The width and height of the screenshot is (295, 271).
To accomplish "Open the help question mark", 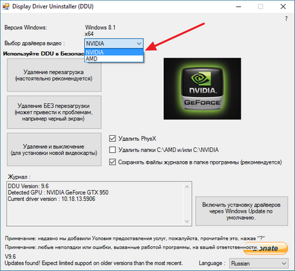I will pyautogui.click(x=286, y=18).
